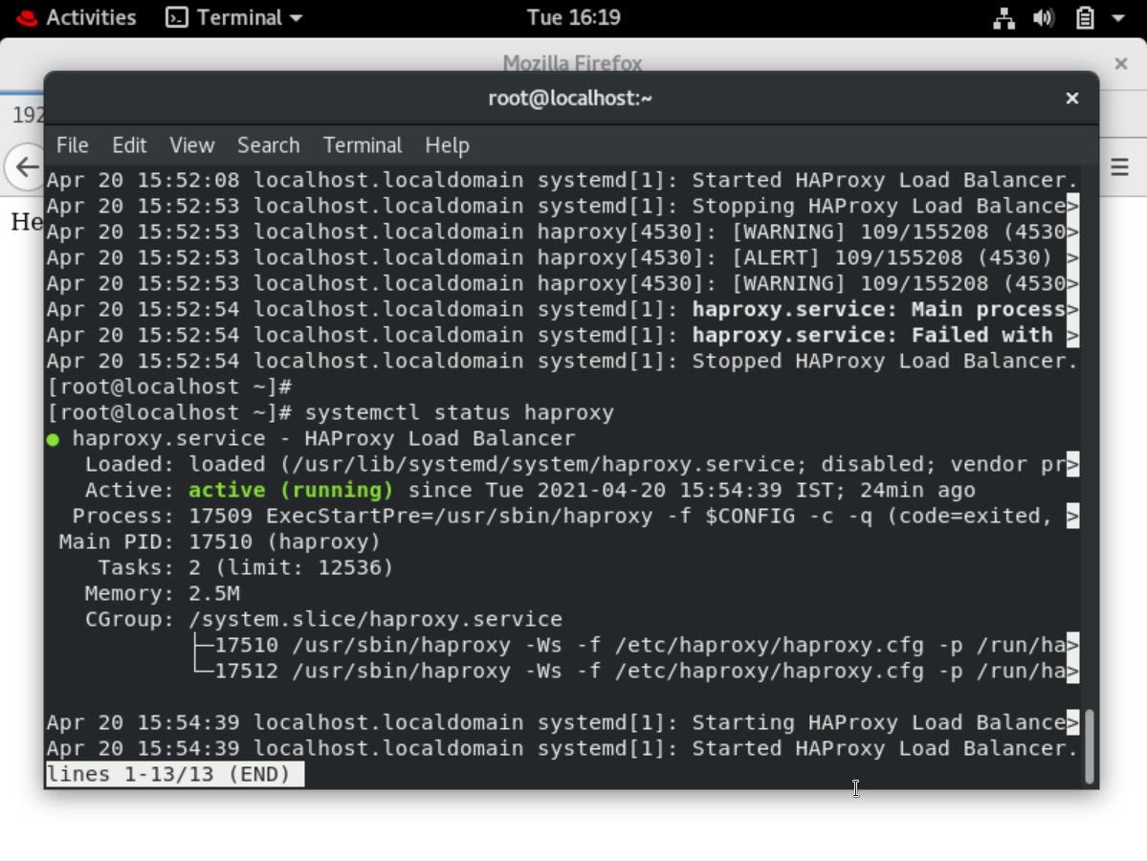Click 'haproxy.service: Failed with' bold text

pos(871,335)
